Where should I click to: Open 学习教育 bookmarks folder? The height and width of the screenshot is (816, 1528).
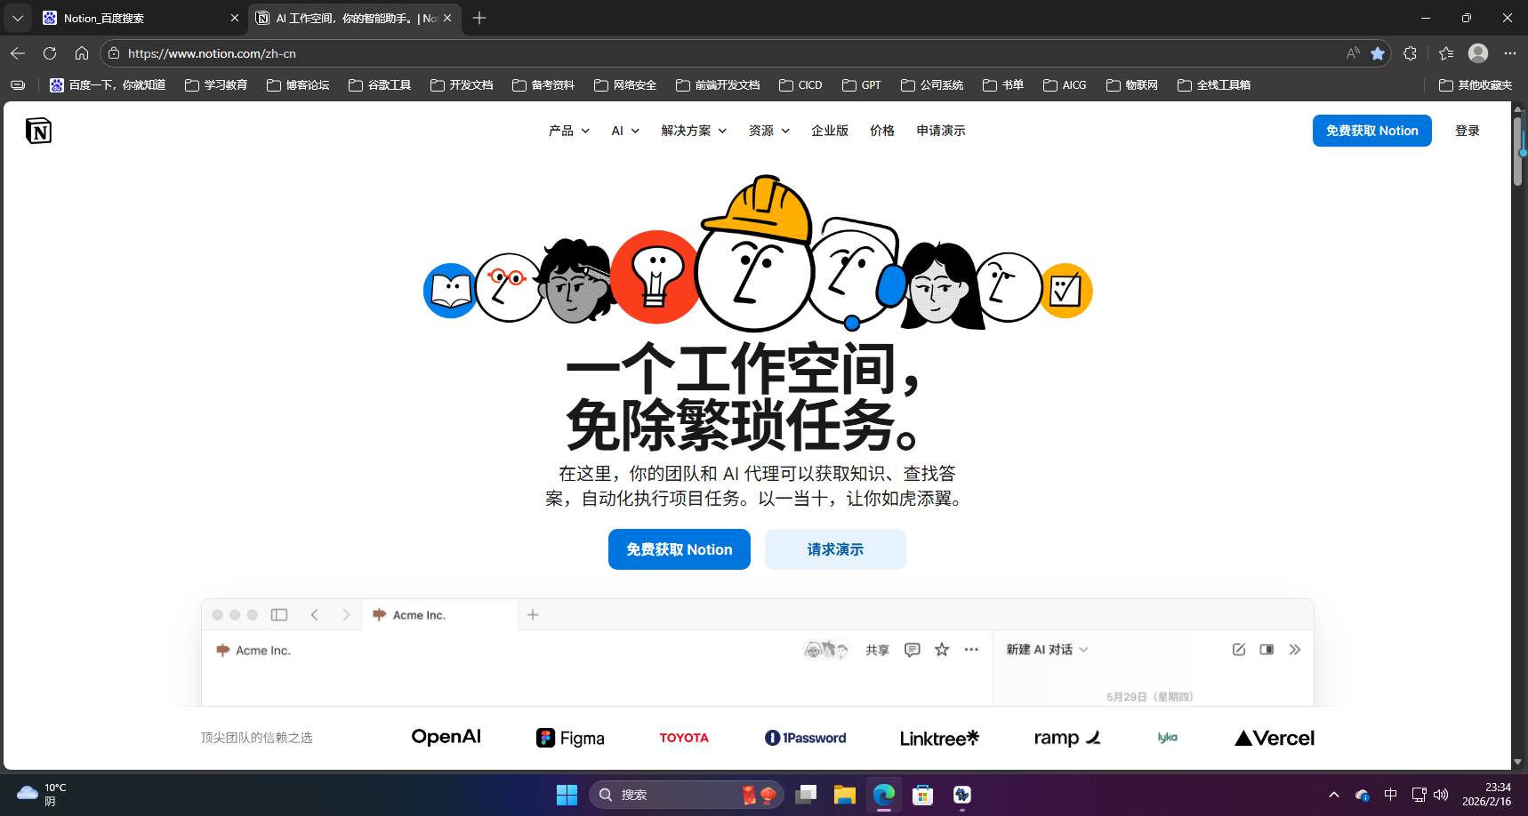click(x=216, y=85)
